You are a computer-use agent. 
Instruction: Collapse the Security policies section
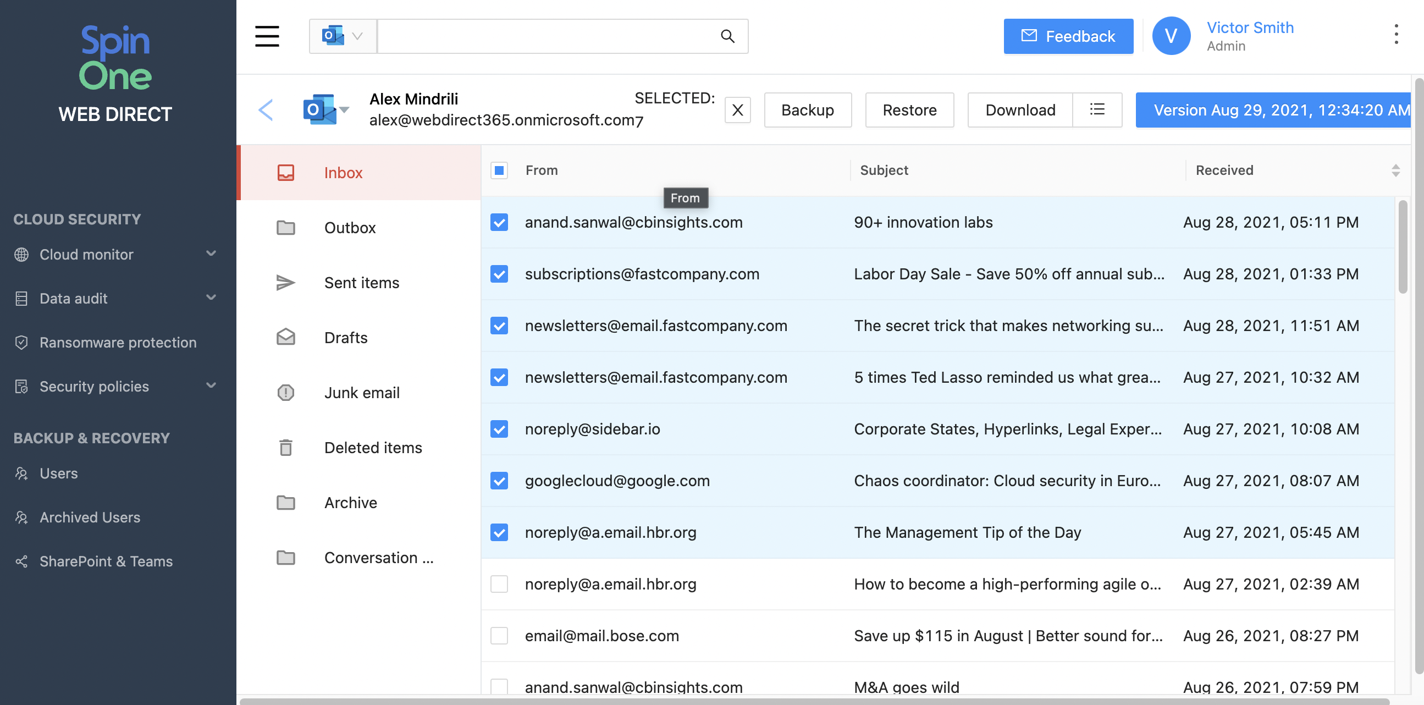211,385
